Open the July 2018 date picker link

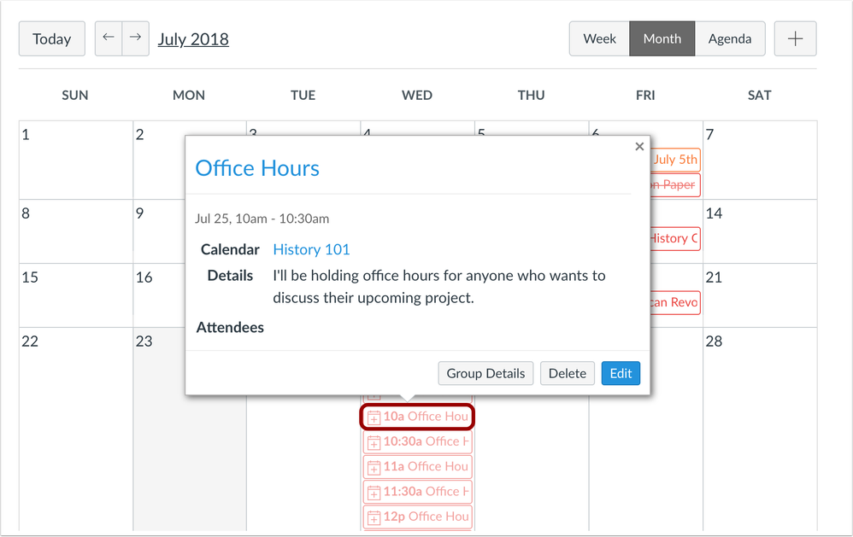pos(192,38)
